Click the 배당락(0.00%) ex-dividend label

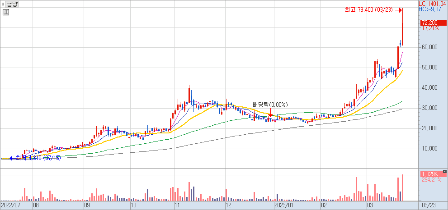pyautogui.click(x=270, y=105)
